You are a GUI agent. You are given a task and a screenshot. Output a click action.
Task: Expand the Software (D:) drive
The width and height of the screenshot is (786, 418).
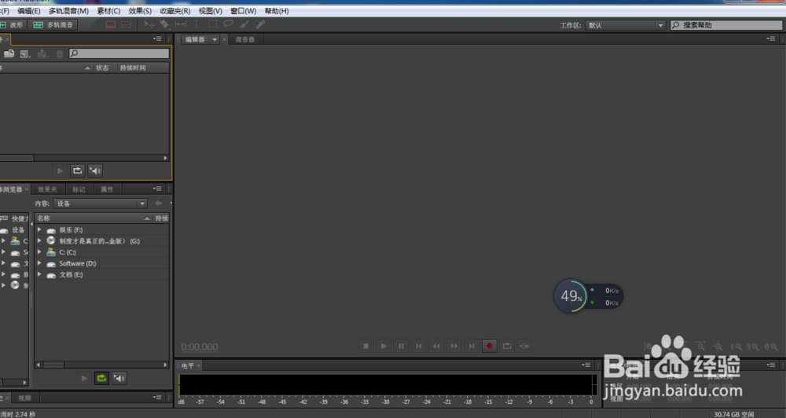(39, 263)
